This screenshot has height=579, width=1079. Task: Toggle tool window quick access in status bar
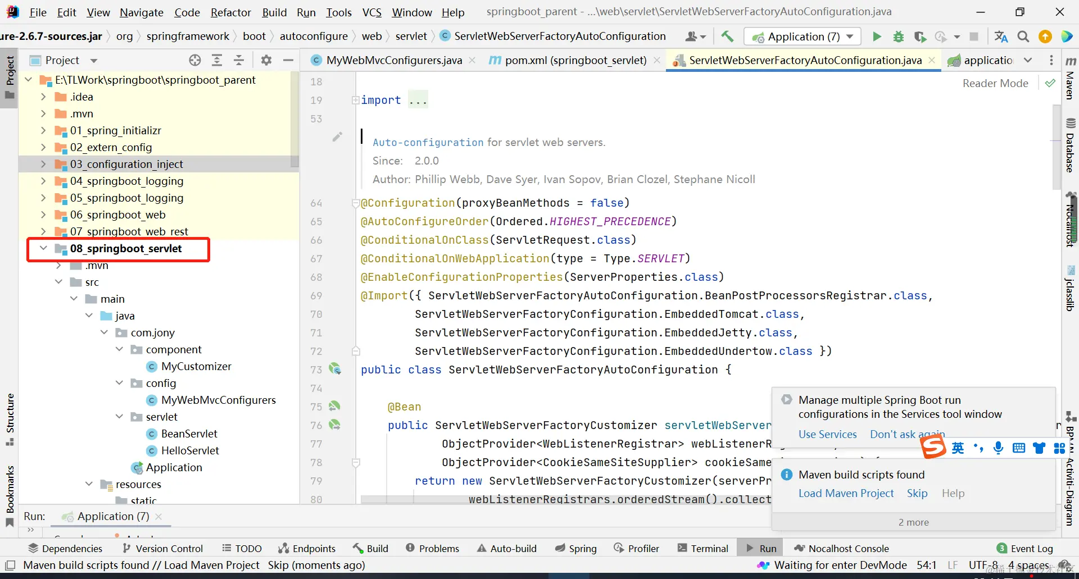10,565
